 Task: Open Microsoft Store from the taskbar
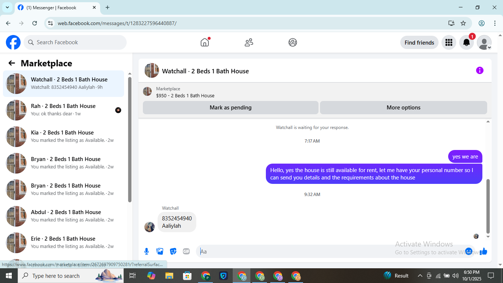click(187, 276)
